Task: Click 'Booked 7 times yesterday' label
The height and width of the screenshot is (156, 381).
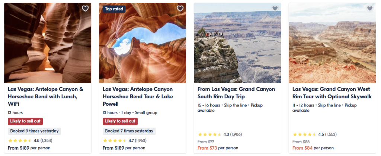Action: pyautogui.click(x=129, y=131)
